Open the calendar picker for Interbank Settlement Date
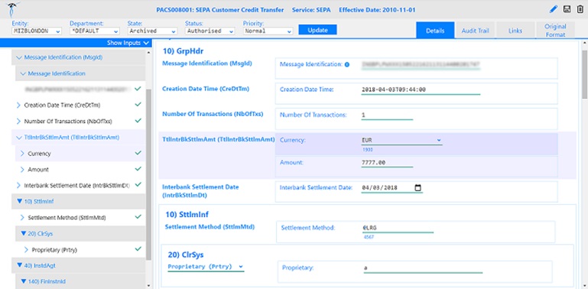 click(x=418, y=188)
